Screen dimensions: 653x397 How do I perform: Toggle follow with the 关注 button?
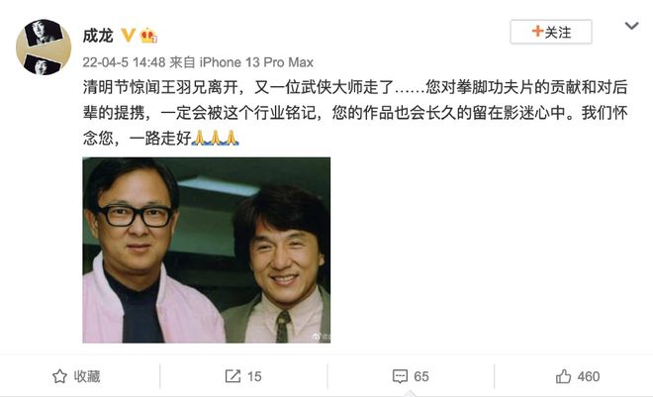pos(551,32)
